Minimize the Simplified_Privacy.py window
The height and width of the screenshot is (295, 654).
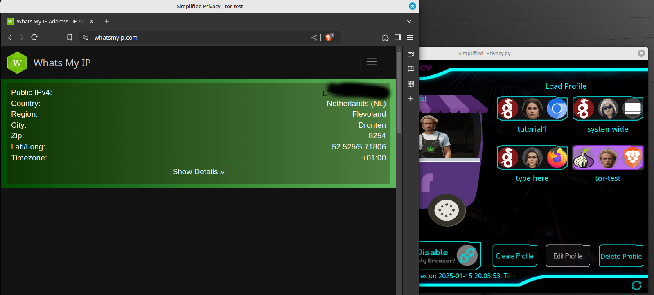tap(630, 53)
